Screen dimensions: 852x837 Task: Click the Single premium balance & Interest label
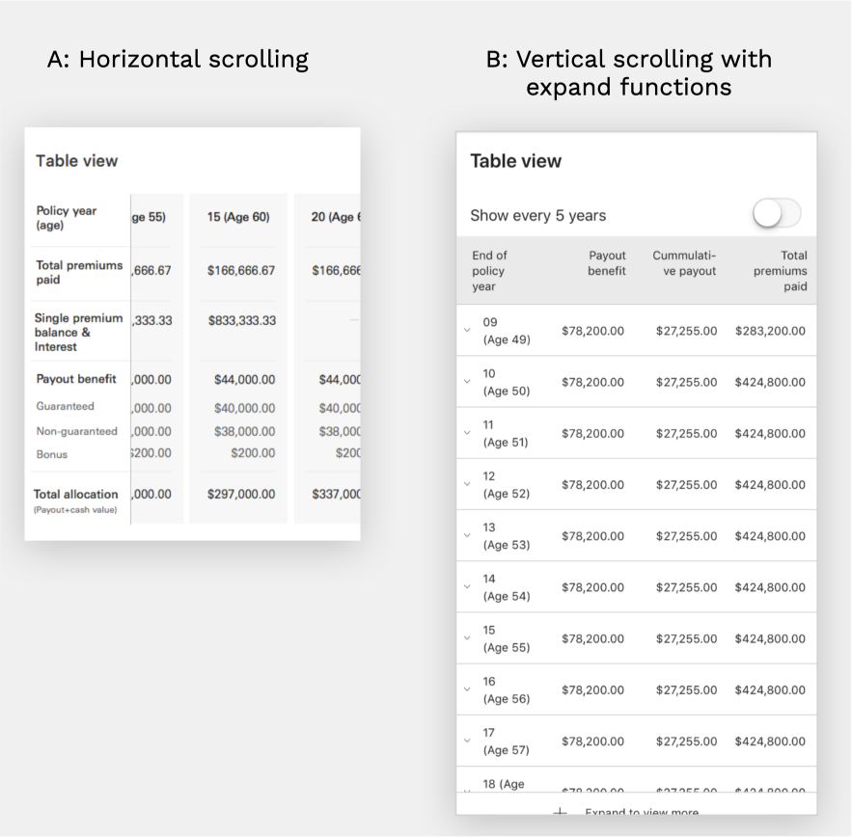click(78, 332)
